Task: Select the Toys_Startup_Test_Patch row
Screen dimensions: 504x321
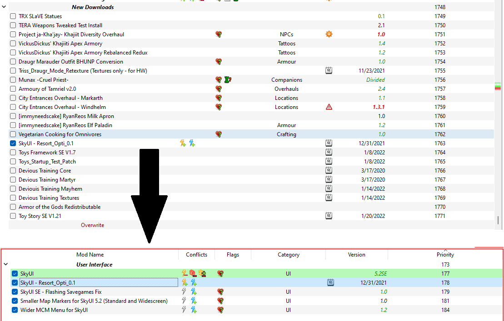Action: 251,162
